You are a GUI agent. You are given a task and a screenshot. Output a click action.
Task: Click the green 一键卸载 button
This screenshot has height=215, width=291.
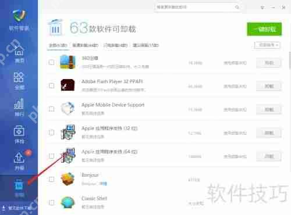(x=264, y=29)
